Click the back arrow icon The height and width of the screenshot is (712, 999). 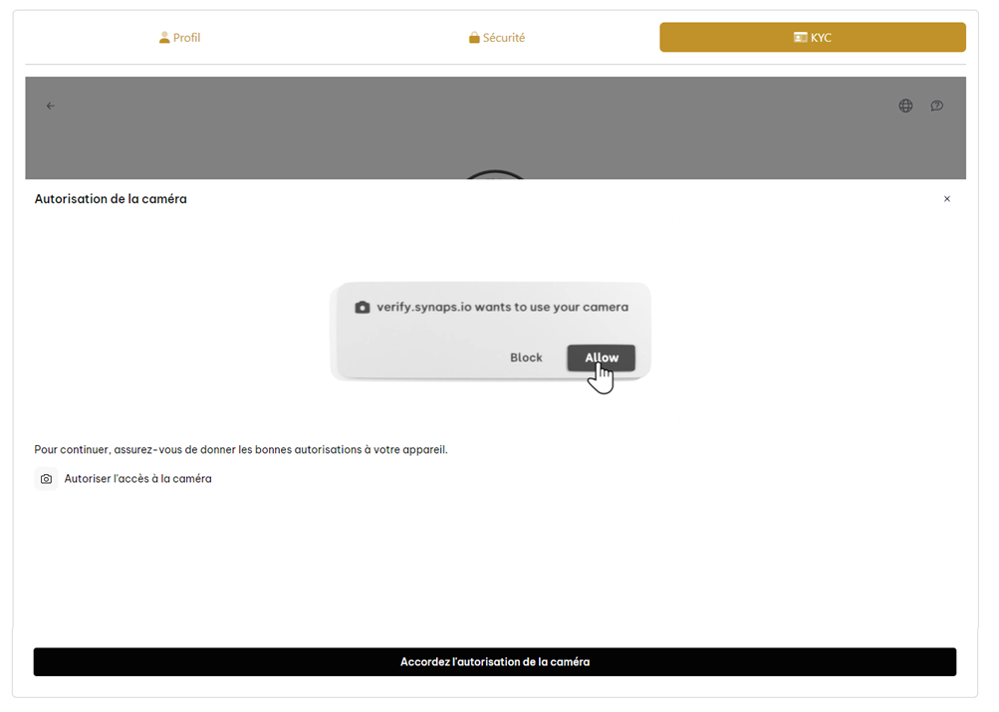click(51, 106)
